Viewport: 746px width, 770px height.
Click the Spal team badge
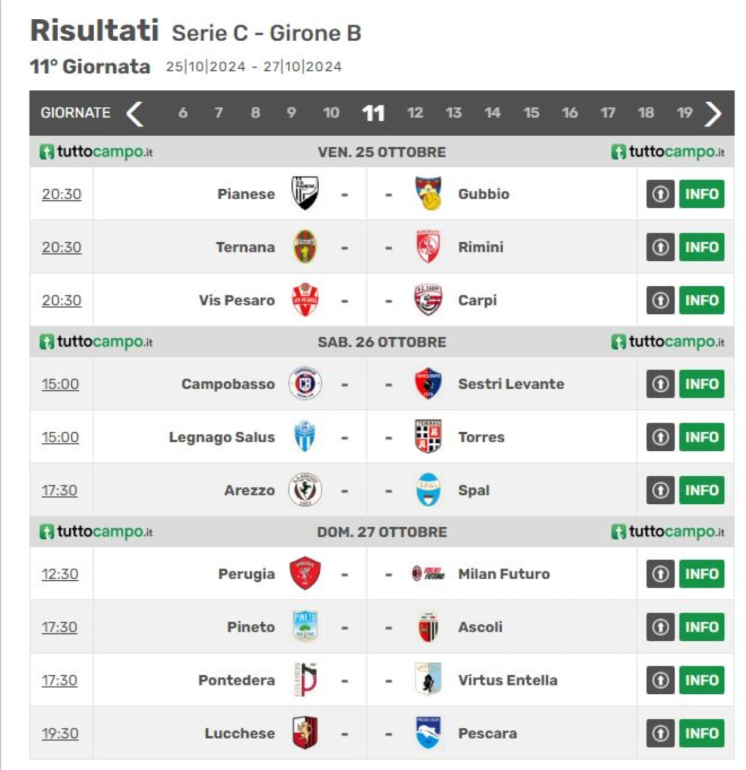pyautogui.click(x=428, y=490)
